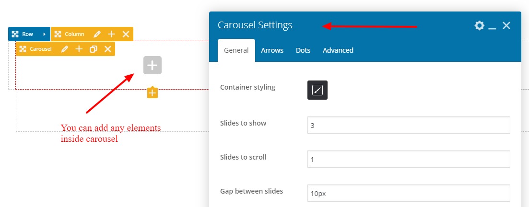
Task: Click the Gap between slides field
Action: pyautogui.click(x=408, y=193)
